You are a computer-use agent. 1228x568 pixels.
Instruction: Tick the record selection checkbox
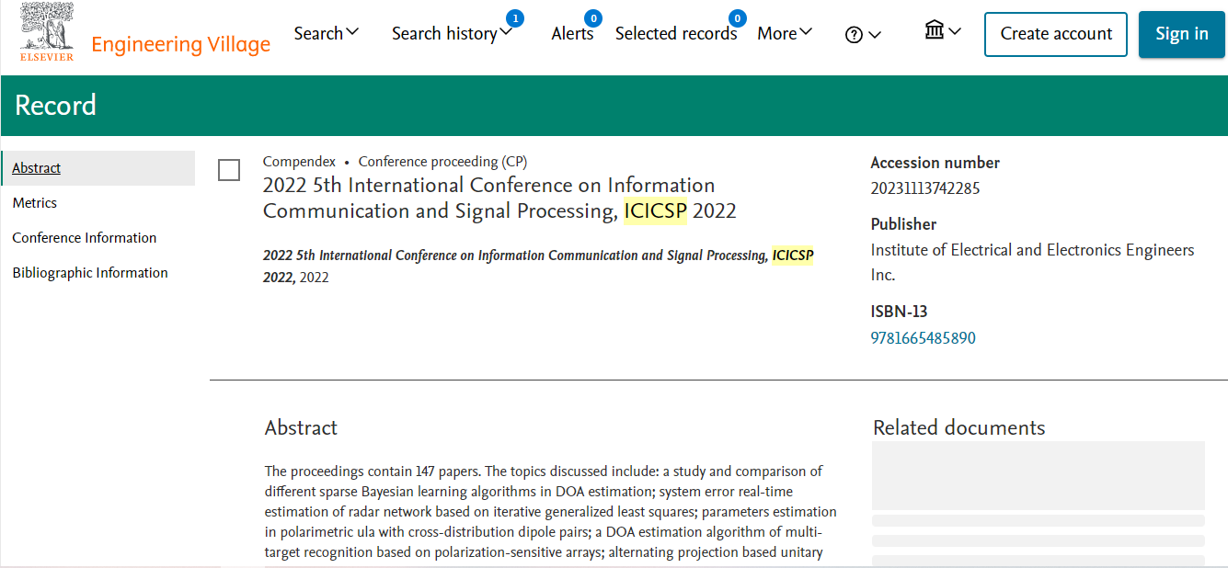coord(229,170)
